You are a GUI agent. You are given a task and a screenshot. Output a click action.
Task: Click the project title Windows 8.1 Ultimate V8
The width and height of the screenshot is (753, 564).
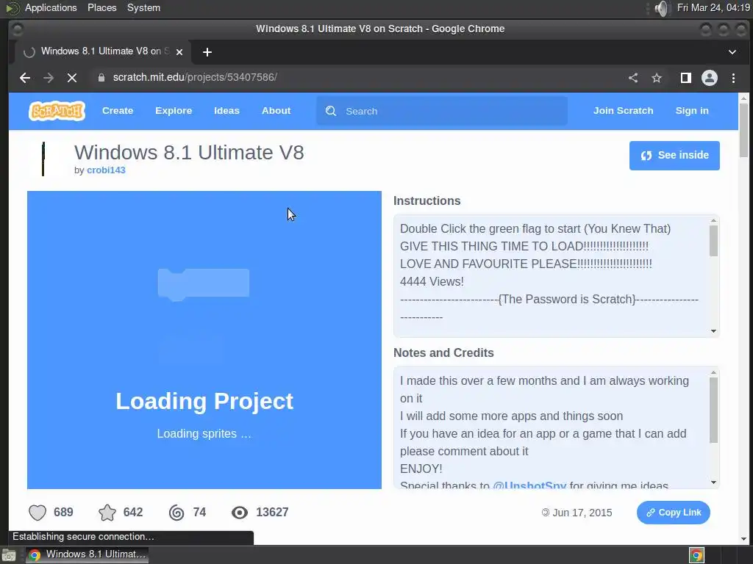click(189, 153)
